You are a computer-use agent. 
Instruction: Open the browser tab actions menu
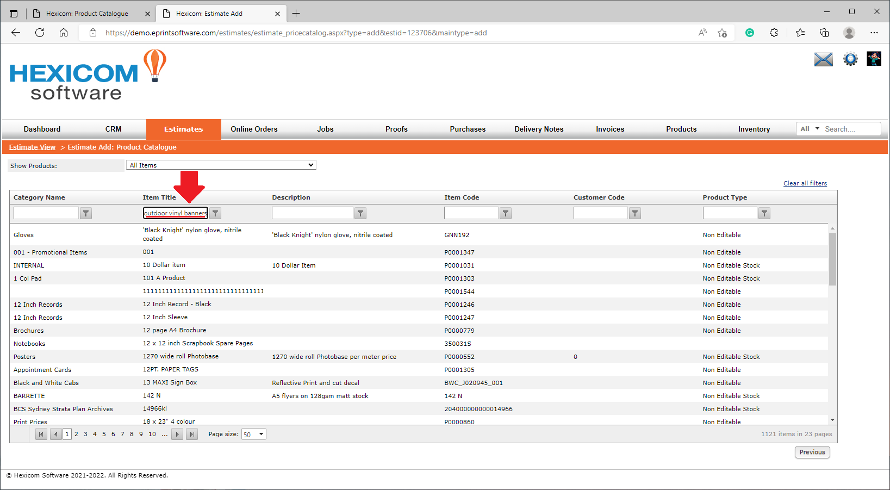[x=14, y=14]
